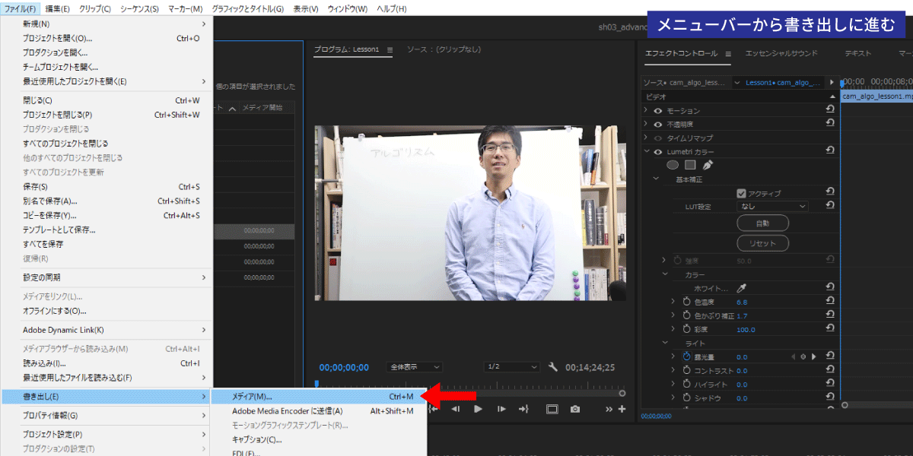Collapse the ライト section
913x456 pixels.
[665, 343]
